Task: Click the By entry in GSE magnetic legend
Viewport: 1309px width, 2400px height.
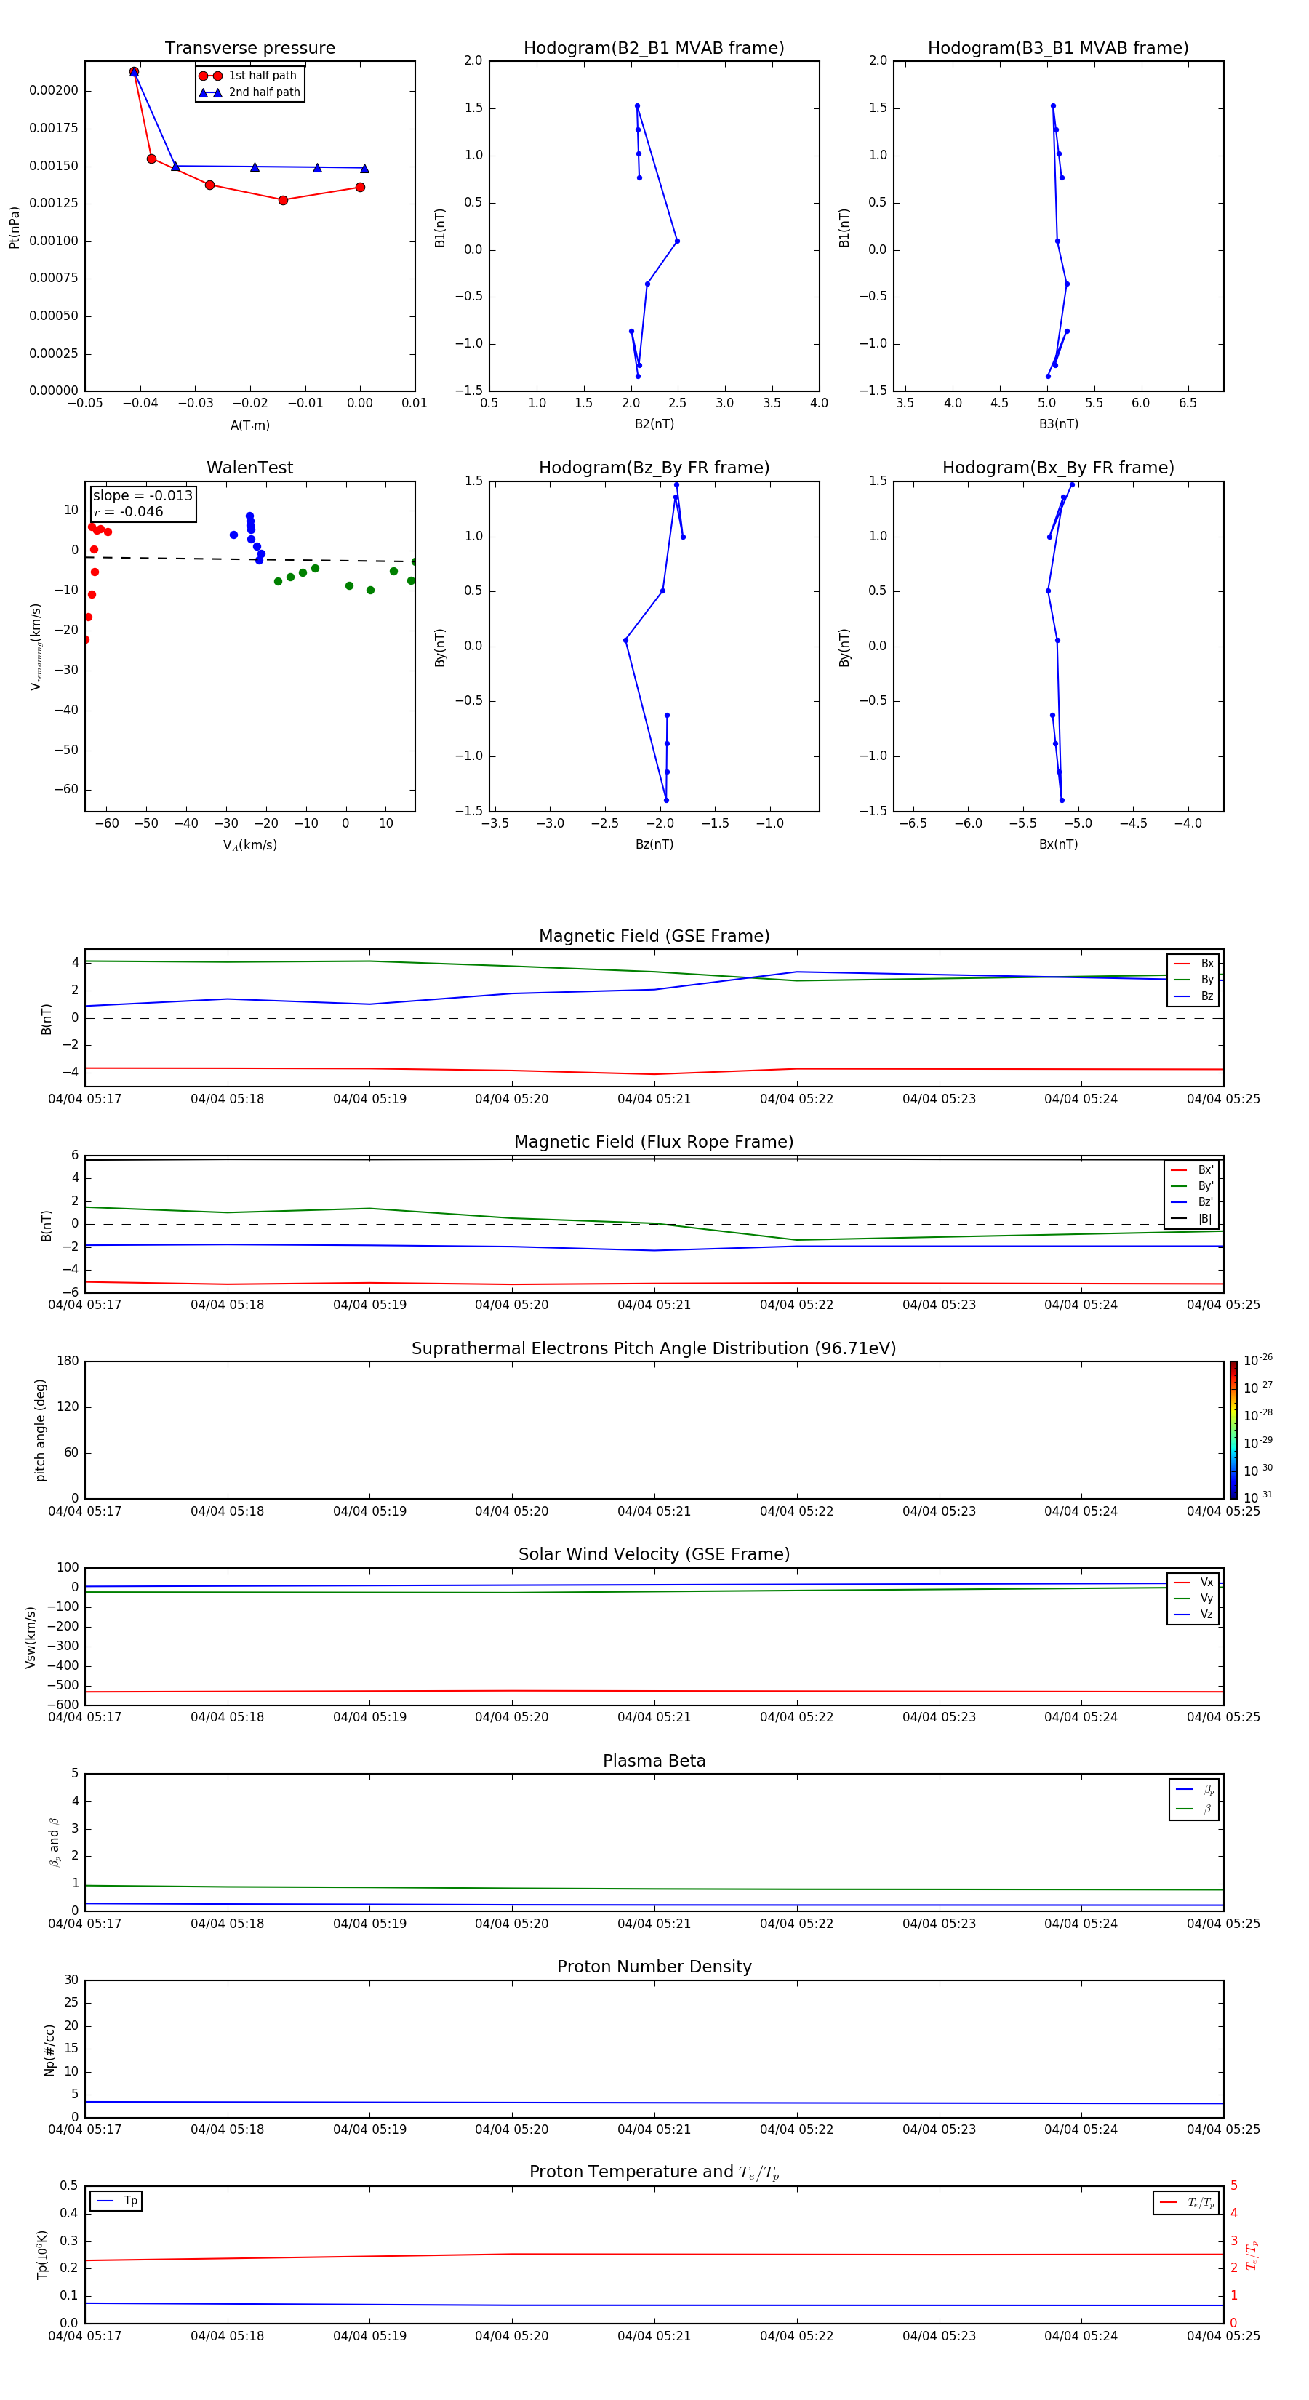Action: pos(1193,980)
